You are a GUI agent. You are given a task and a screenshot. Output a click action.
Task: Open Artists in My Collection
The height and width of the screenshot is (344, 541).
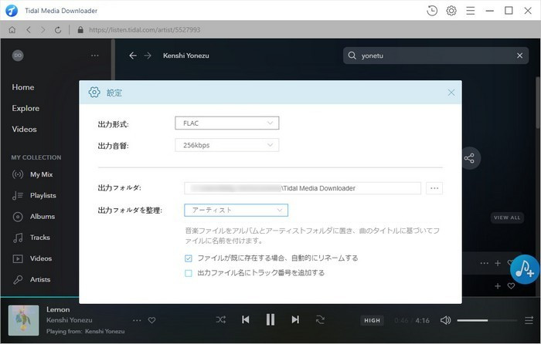(32, 279)
